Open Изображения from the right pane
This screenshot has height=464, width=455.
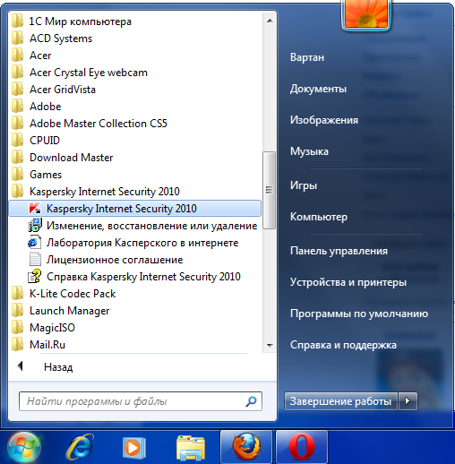tap(324, 120)
